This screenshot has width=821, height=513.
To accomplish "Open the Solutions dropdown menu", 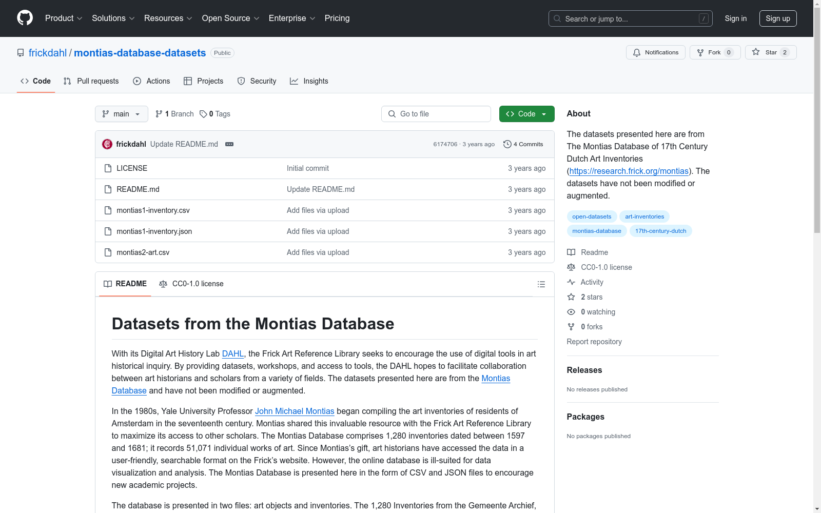I will click(x=113, y=18).
